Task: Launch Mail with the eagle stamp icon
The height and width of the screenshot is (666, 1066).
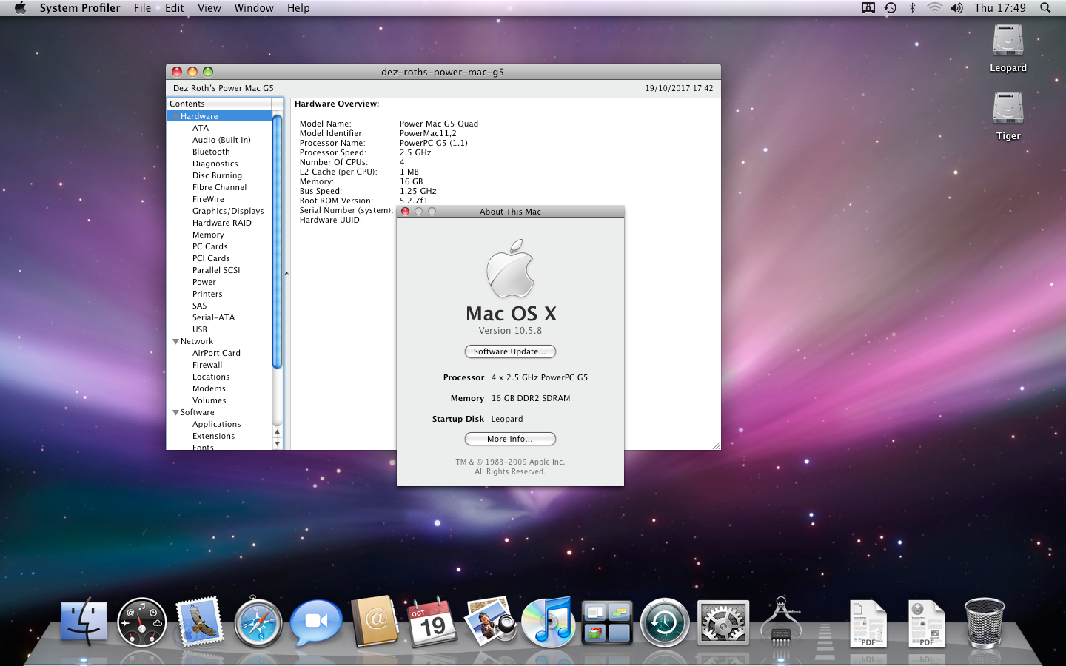Action: tap(200, 622)
